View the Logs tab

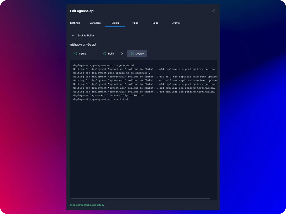(x=155, y=23)
